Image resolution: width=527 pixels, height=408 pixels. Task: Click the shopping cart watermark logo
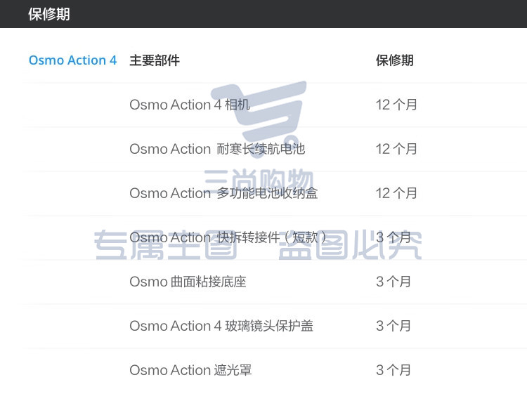(259, 117)
